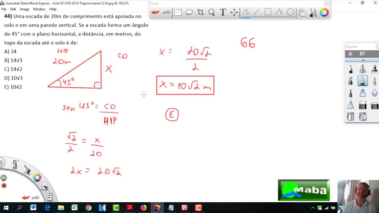
Task: Open Excel from the taskbar
Action: (74, 208)
